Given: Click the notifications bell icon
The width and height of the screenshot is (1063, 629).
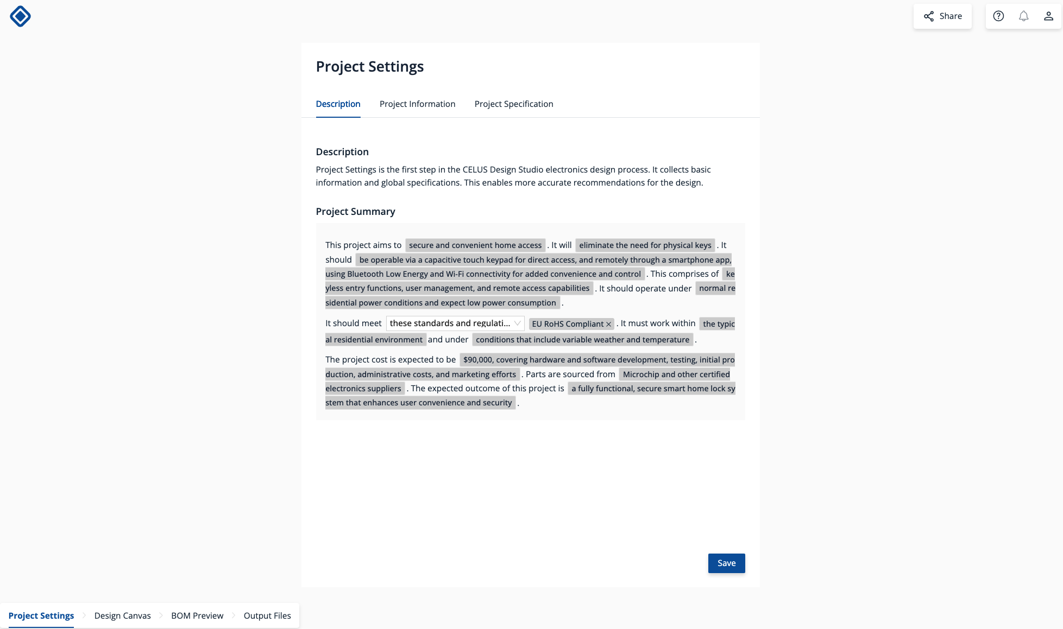Looking at the screenshot, I should tap(1023, 16).
